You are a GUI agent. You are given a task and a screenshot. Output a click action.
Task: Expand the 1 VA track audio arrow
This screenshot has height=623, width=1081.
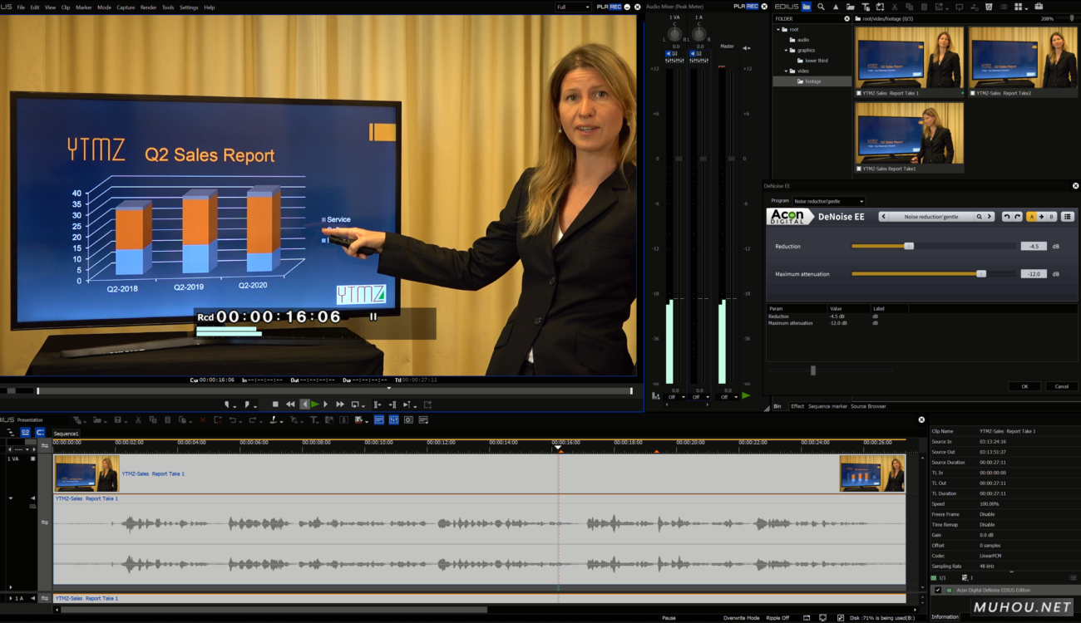[12, 498]
